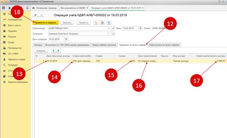Image resolution: width=227 pixels, height=138 pixels.
Task: Open the Акимова Анастасия Петровна employee card
Action: click(x=113, y=34)
